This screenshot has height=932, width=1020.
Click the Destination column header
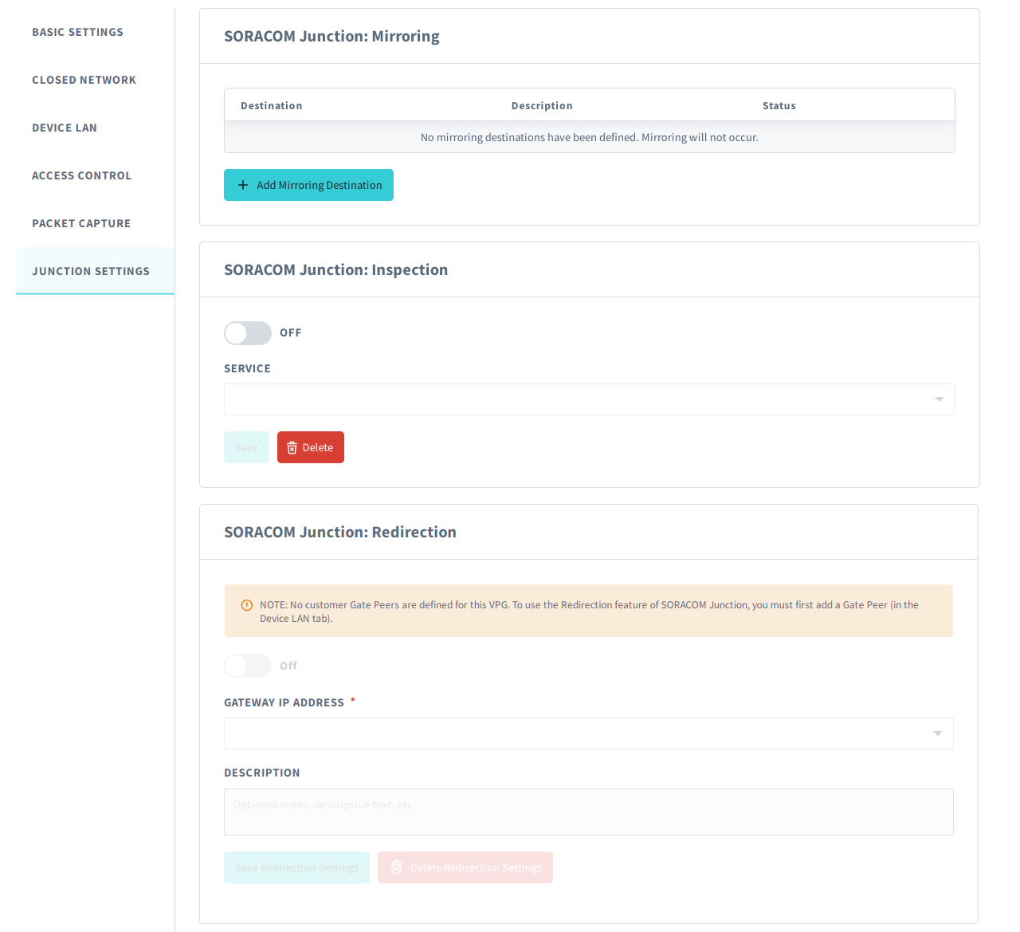(272, 105)
